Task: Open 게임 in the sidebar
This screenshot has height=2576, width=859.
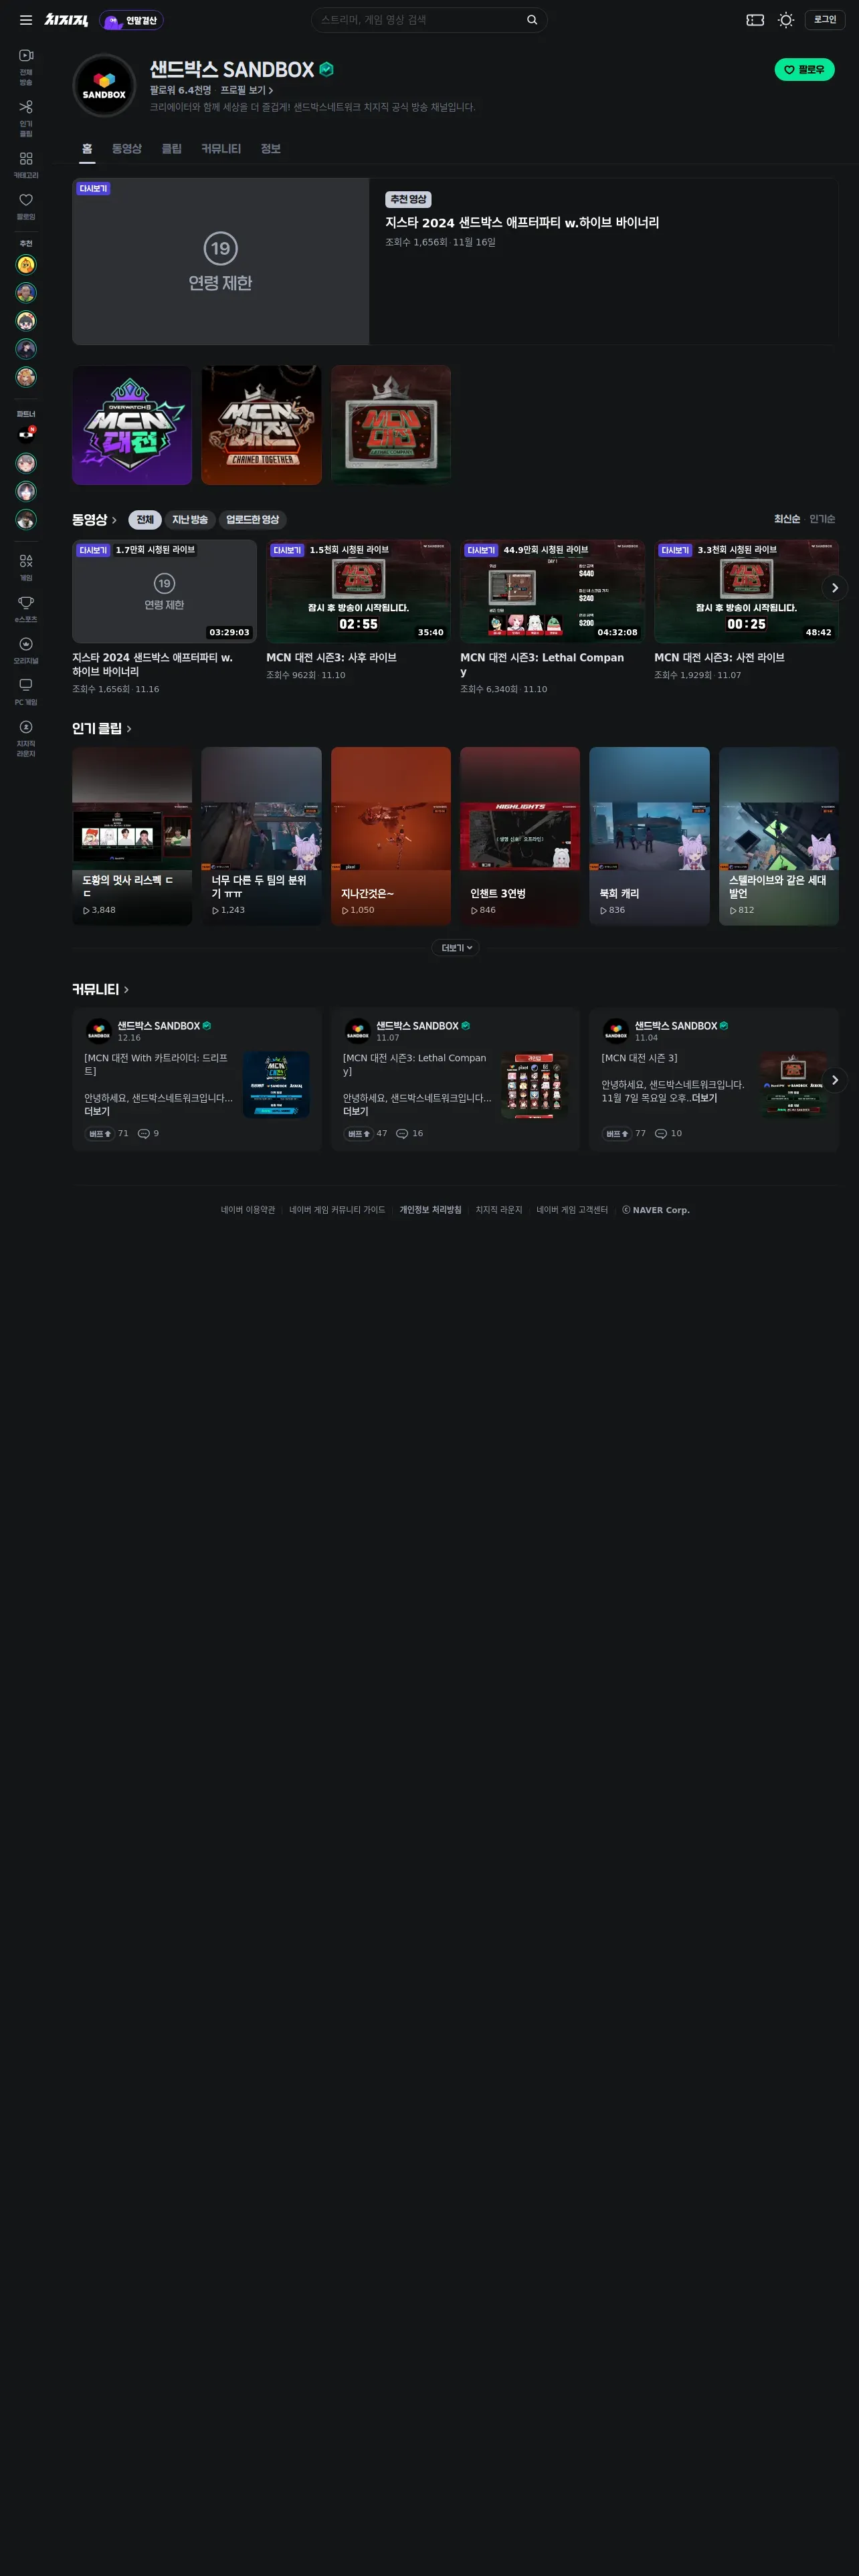Action: [26, 567]
